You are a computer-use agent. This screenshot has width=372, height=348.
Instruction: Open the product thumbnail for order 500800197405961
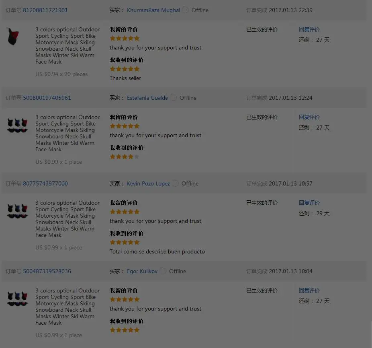[17, 125]
